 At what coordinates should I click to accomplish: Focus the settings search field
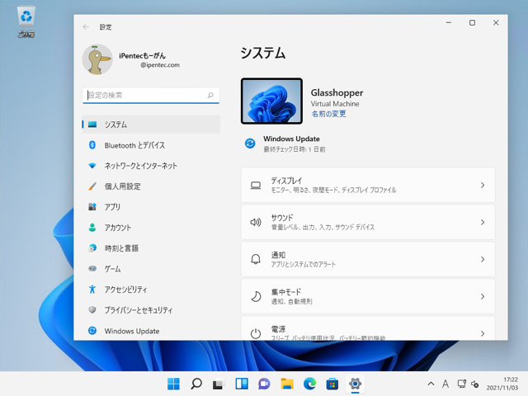point(151,96)
